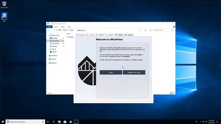The width and height of the screenshot is (221, 124).
Task: Switch File Explorer to details view icon
Action: click(171, 93)
